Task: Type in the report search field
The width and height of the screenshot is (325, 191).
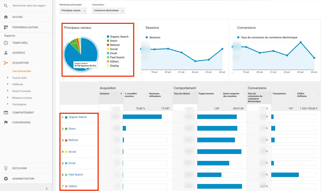Action: [29, 5]
